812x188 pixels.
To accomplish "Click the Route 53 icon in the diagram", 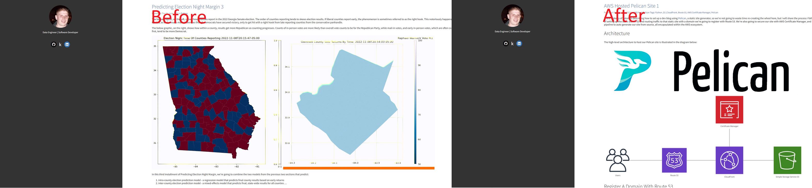I will coord(674,160).
